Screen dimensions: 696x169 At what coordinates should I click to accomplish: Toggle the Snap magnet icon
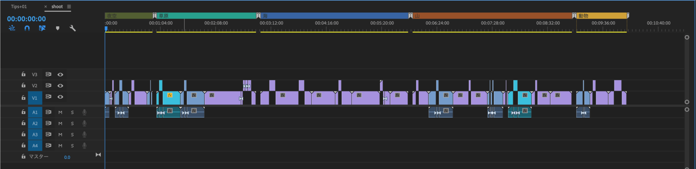coord(27,28)
